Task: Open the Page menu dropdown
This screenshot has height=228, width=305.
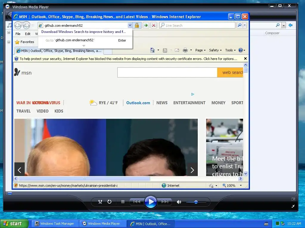Action: pyautogui.click(x=200, y=50)
